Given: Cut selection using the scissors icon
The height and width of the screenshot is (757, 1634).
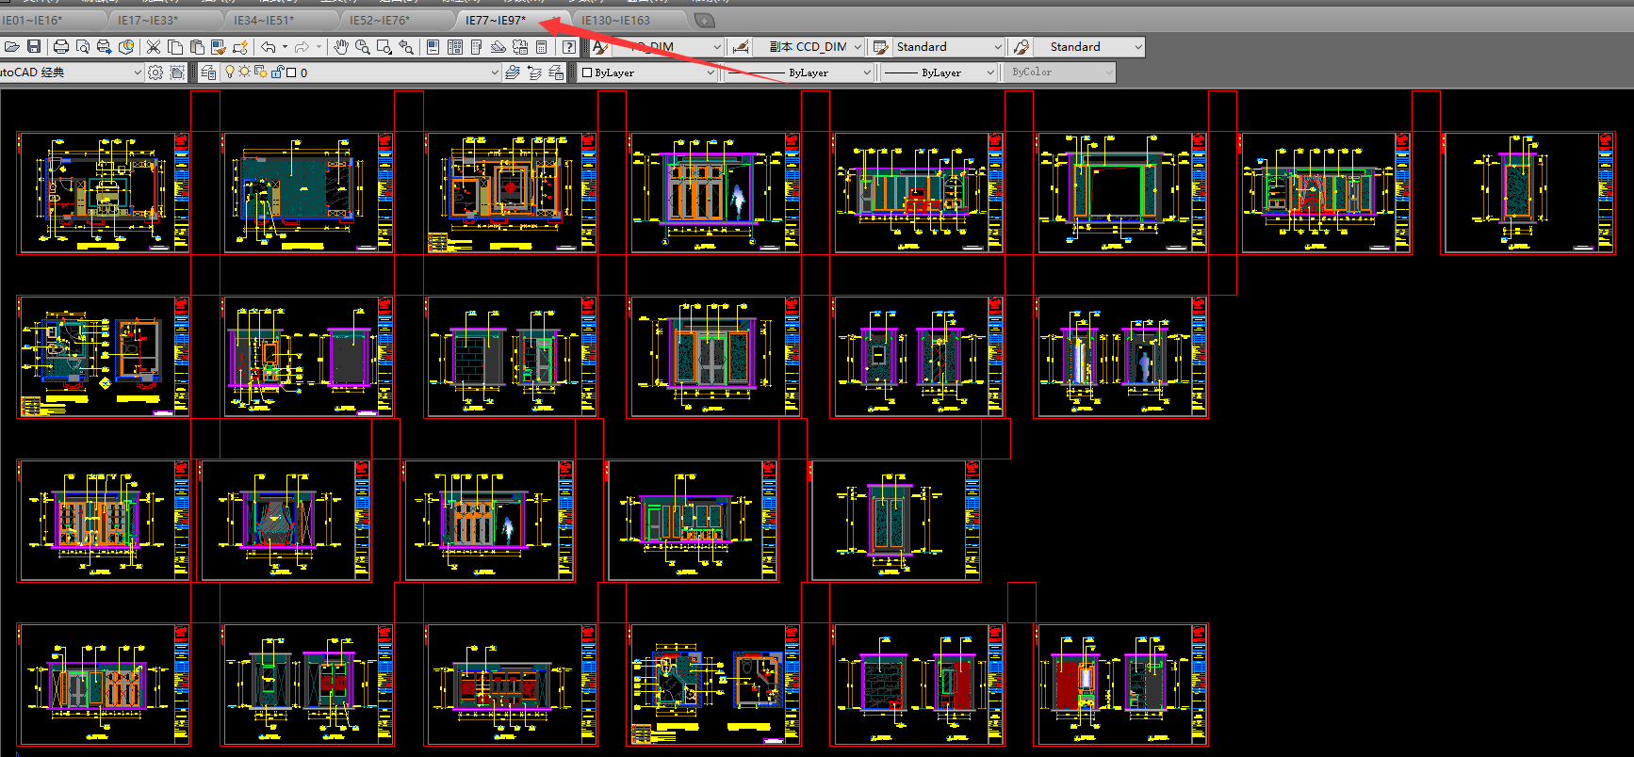Looking at the screenshot, I should pos(154,47).
